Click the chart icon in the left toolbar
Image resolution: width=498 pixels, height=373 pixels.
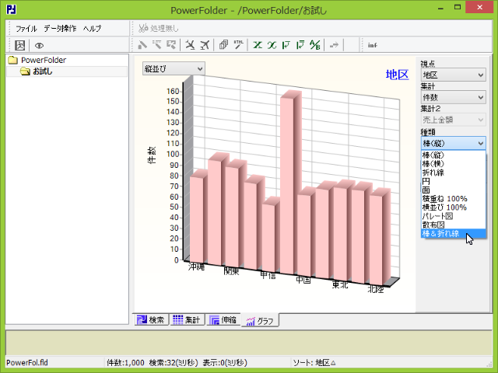20,45
